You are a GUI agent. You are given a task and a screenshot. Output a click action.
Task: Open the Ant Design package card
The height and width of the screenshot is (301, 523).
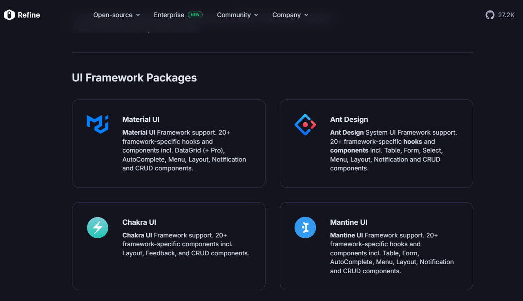376,143
